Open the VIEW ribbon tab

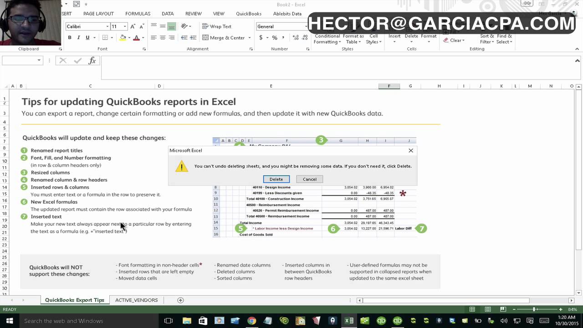219,14
